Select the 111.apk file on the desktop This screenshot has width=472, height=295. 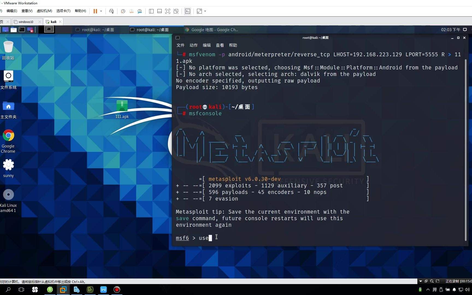122,109
